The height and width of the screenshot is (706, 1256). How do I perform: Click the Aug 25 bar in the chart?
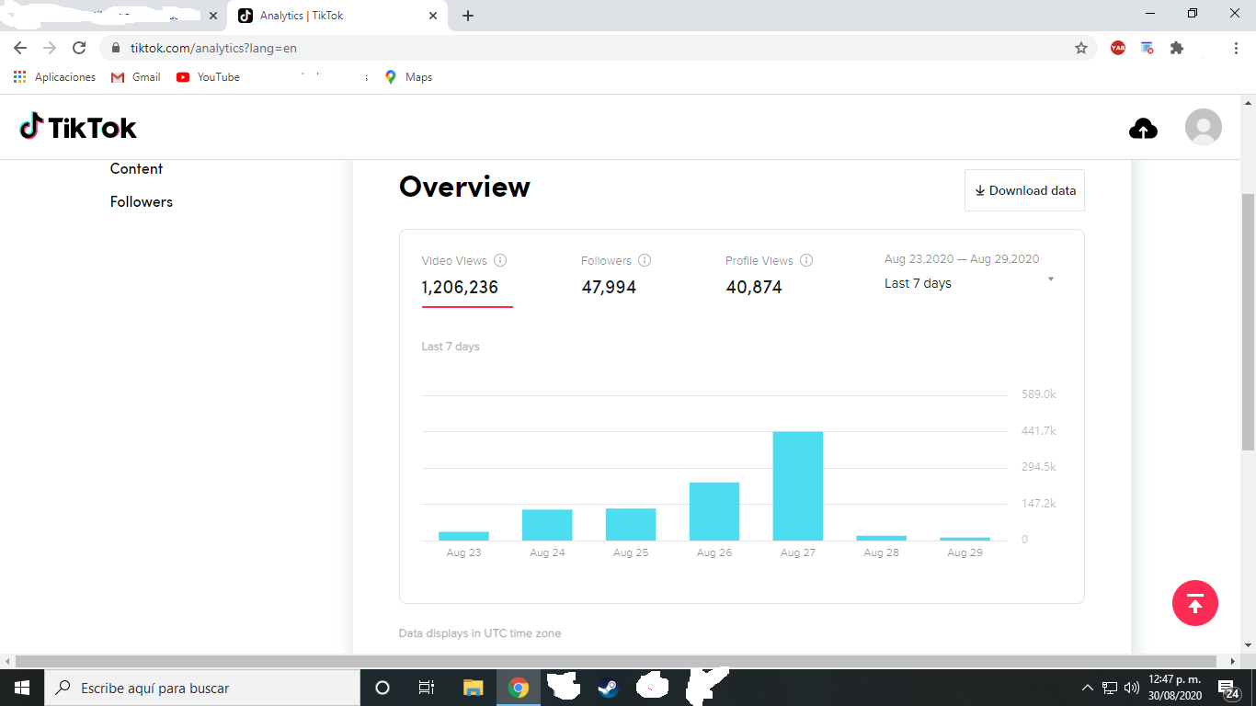click(631, 524)
